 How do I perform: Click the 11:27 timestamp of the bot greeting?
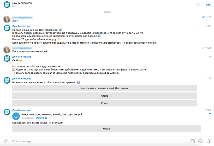click(x=208, y=26)
